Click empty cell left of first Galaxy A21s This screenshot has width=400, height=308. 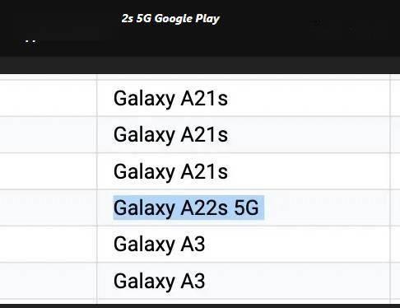[49, 98]
